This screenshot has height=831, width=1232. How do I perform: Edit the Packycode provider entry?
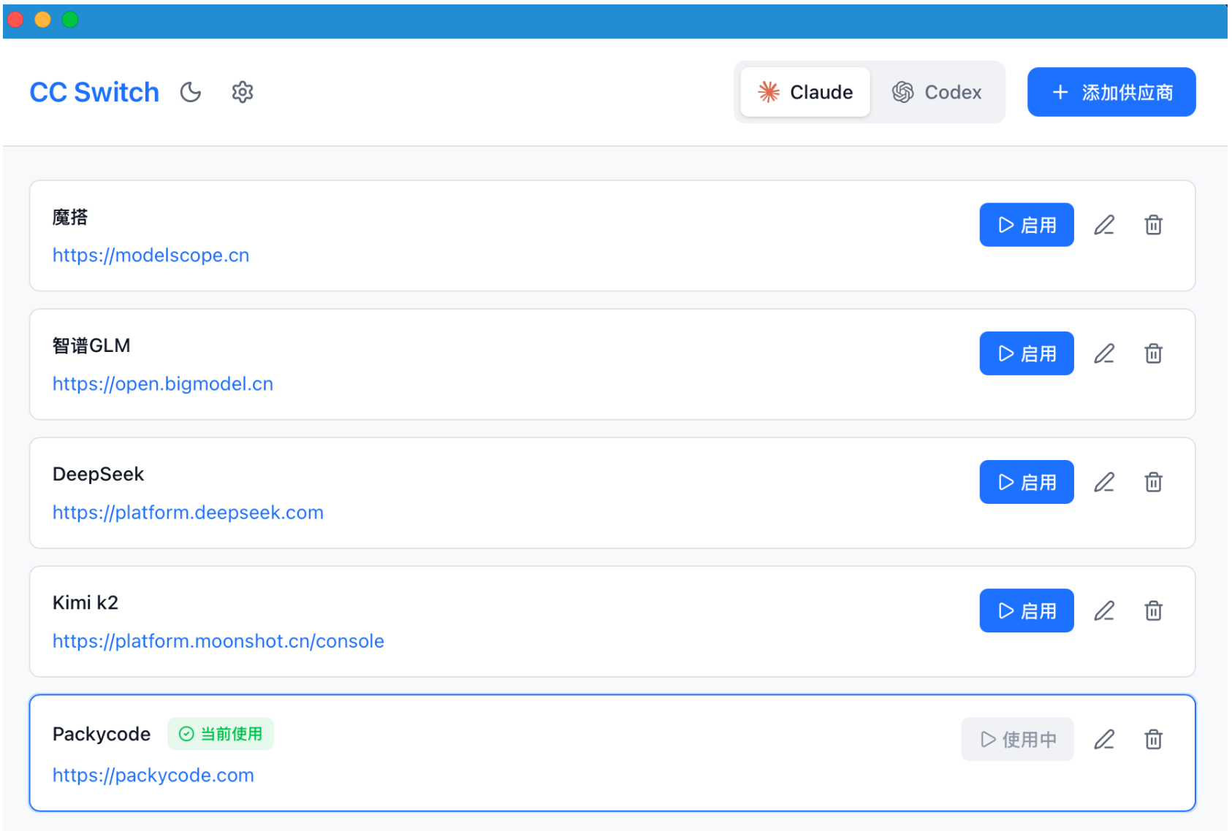1104,739
